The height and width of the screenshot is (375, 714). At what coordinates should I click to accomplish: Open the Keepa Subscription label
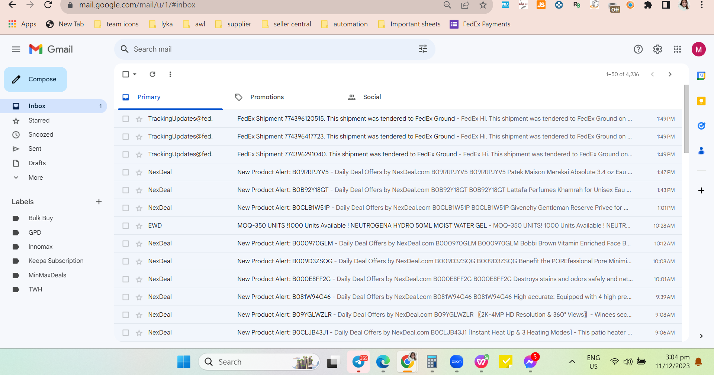click(56, 261)
